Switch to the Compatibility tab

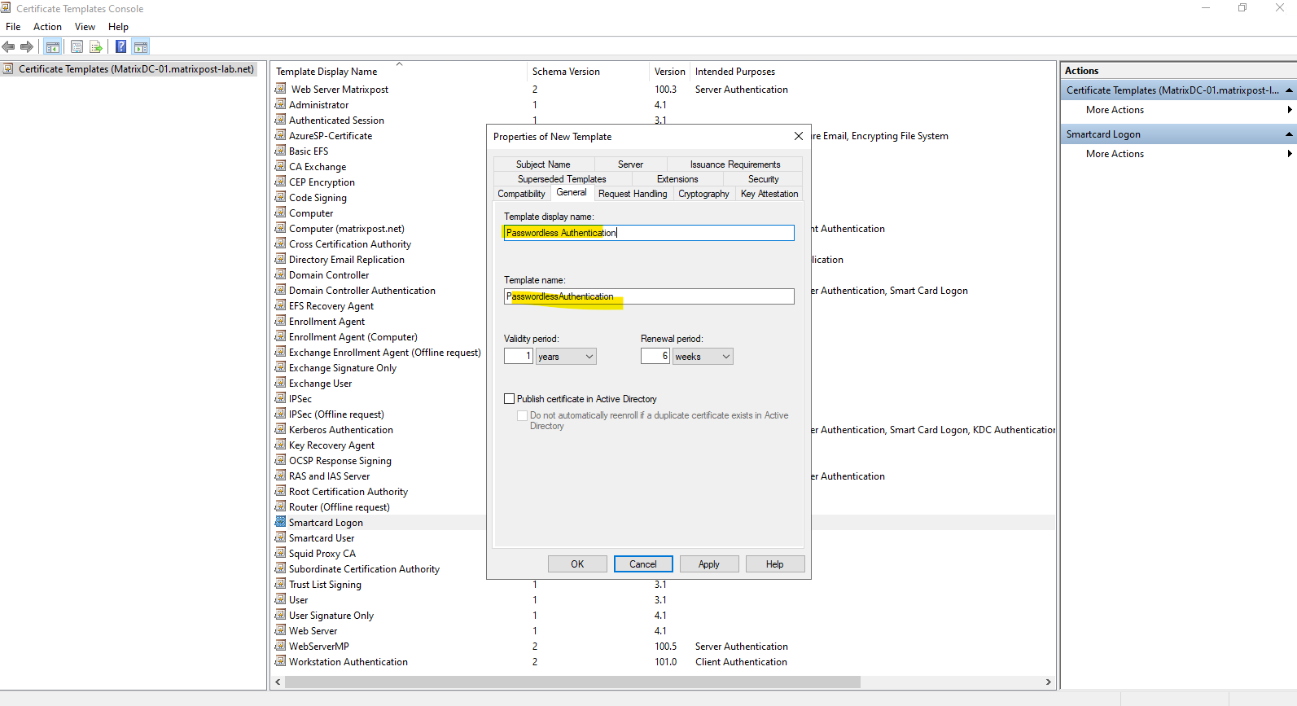click(521, 194)
